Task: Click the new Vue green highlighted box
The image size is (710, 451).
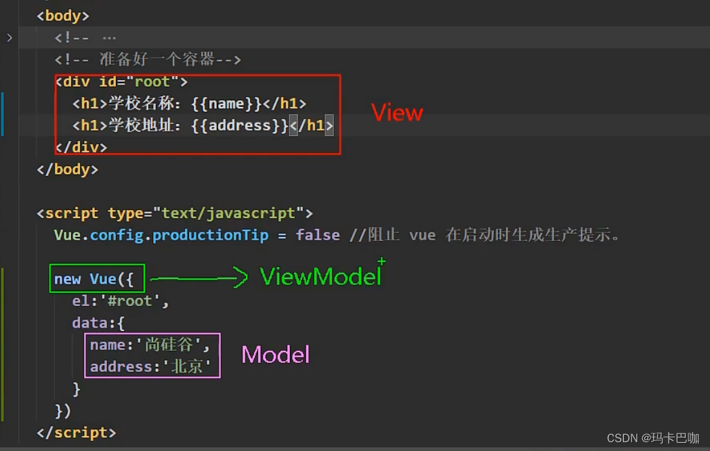Action: pyautogui.click(x=96, y=278)
